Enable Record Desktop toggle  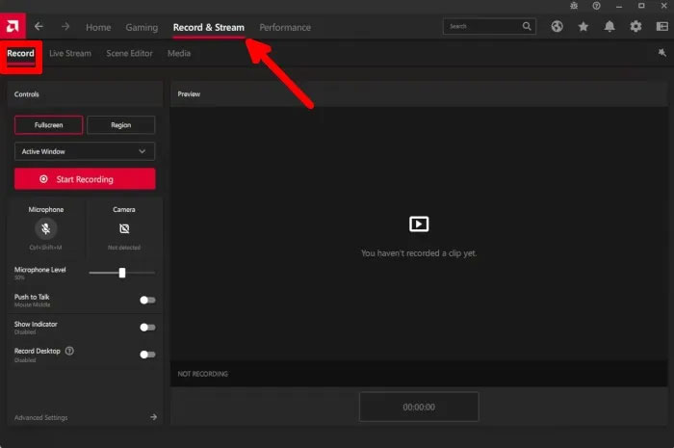[147, 355]
